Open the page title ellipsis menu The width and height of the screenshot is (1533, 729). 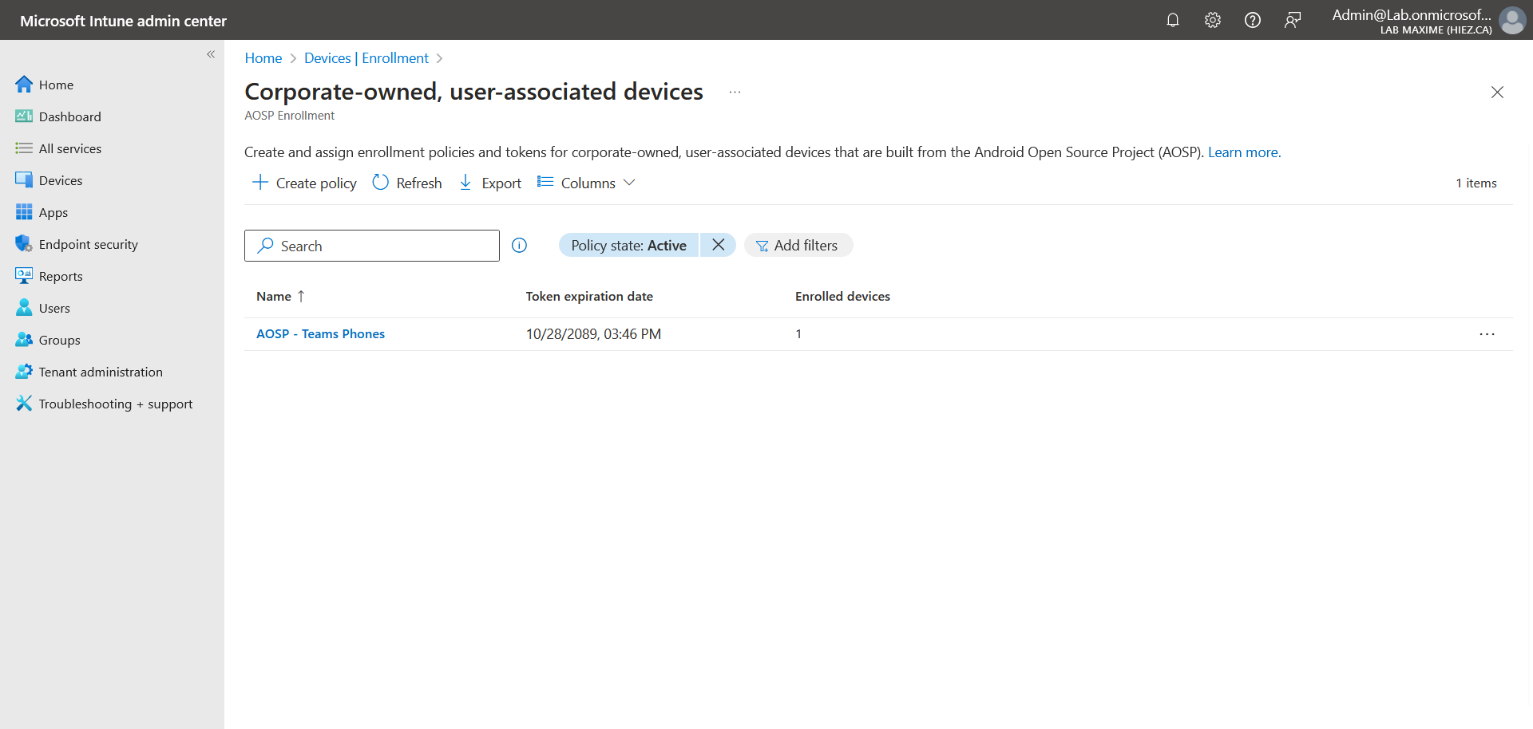click(x=735, y=93)
